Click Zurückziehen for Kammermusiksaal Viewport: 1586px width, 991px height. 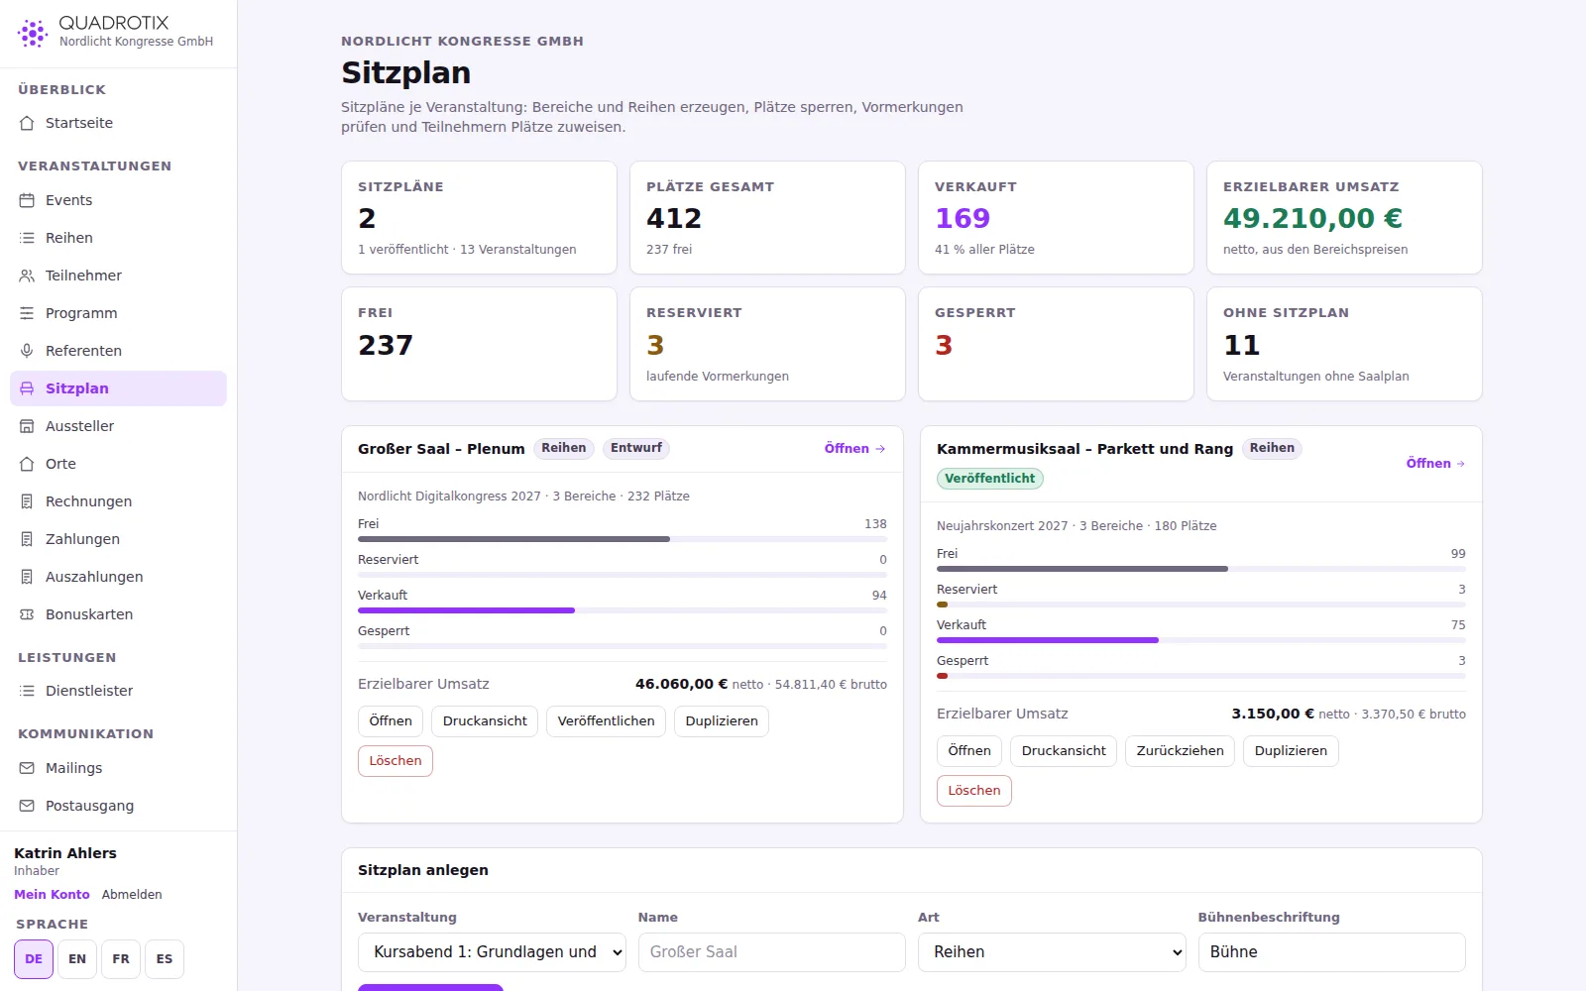[1180, 751]
